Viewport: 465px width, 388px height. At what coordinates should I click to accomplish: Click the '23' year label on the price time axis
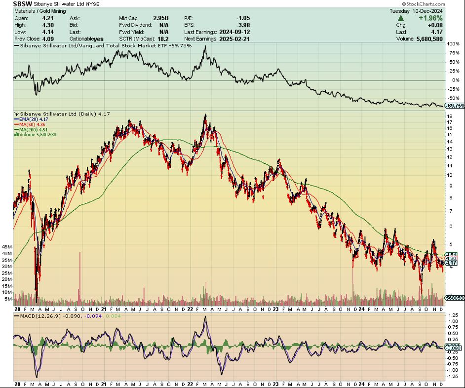click(275, 309)
